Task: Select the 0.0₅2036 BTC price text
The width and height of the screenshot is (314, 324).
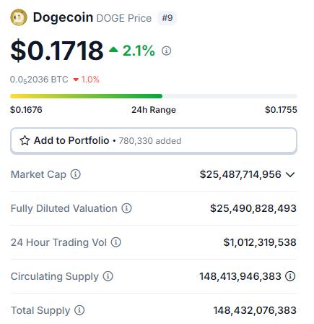Action: tap(39, 80)
